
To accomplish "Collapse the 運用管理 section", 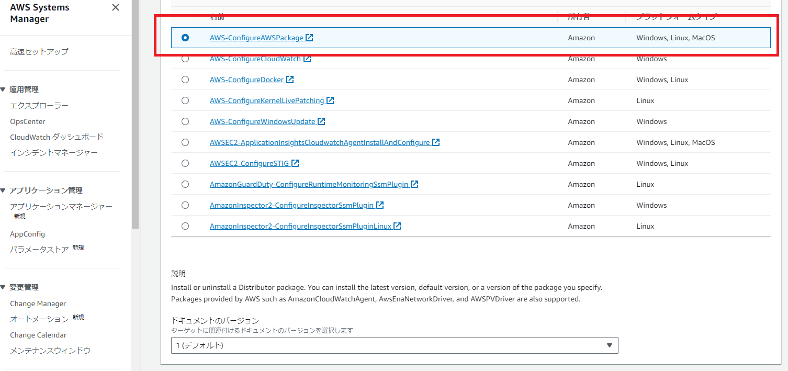I will [3, 89].
